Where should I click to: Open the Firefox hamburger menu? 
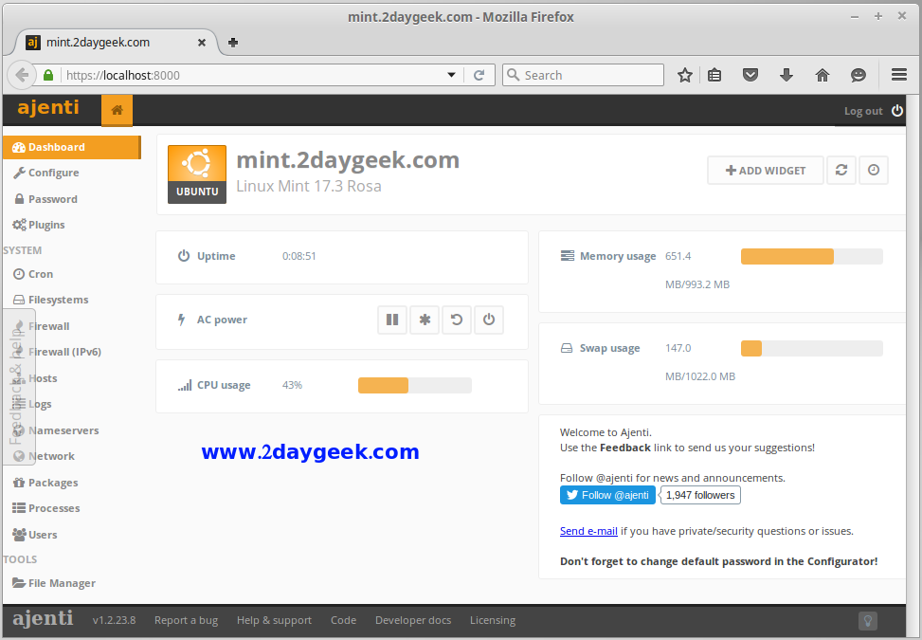point(899,75)
